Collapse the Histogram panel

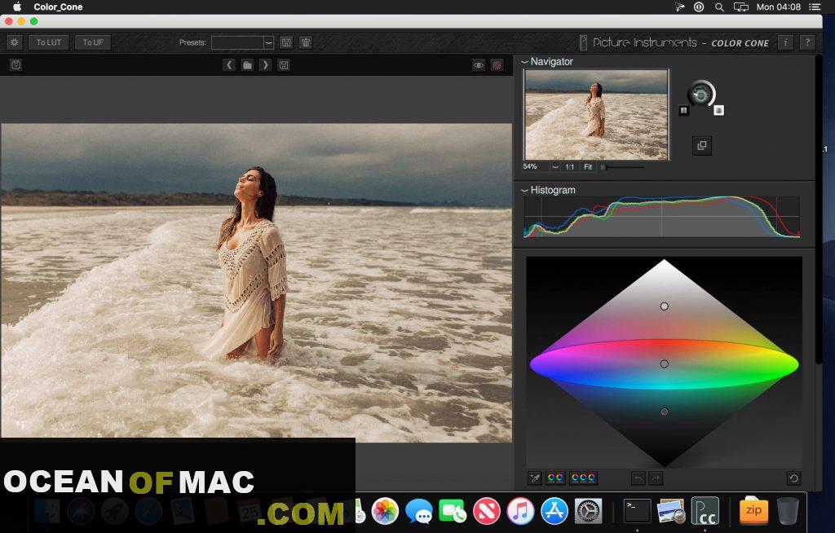click(x=524, y=190)
